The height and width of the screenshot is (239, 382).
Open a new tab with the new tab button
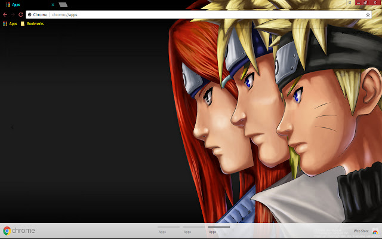coord(63,5)
